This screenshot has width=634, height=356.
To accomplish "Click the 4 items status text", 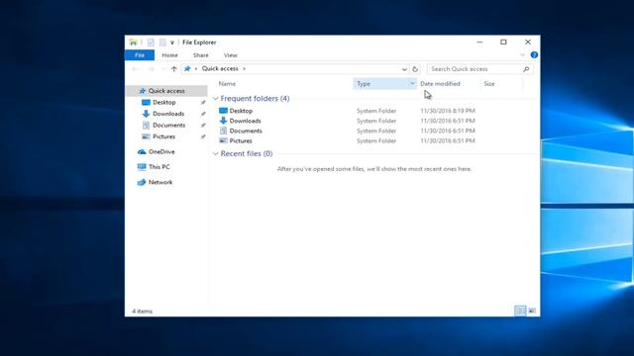I will click(x=143, y=311).
